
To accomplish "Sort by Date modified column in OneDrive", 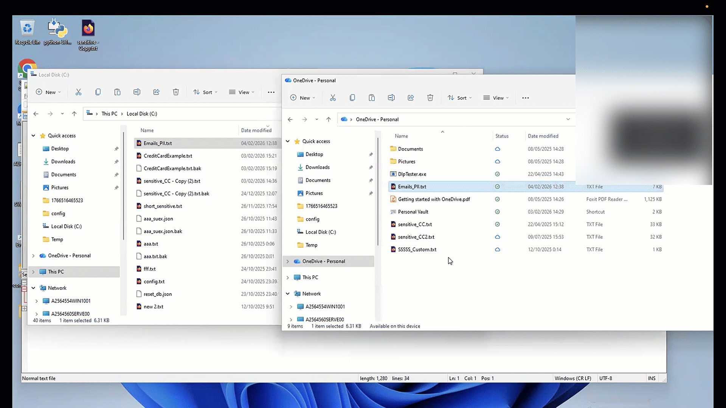I will (543, 136).
